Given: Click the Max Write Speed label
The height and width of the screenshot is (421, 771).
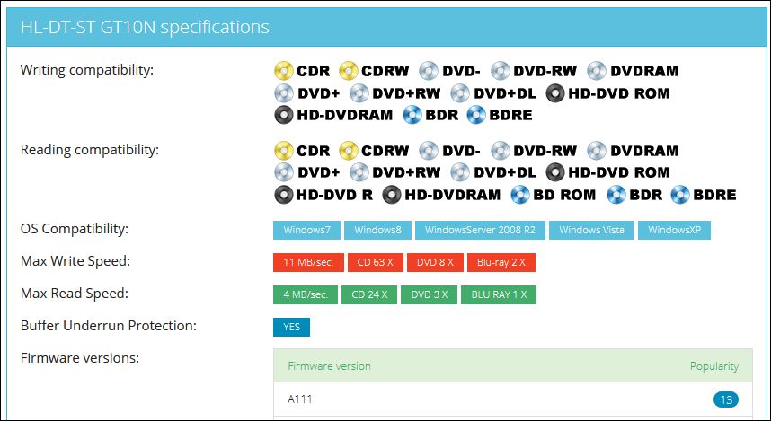Looking at the screenshot, I should tap(75, 261).
